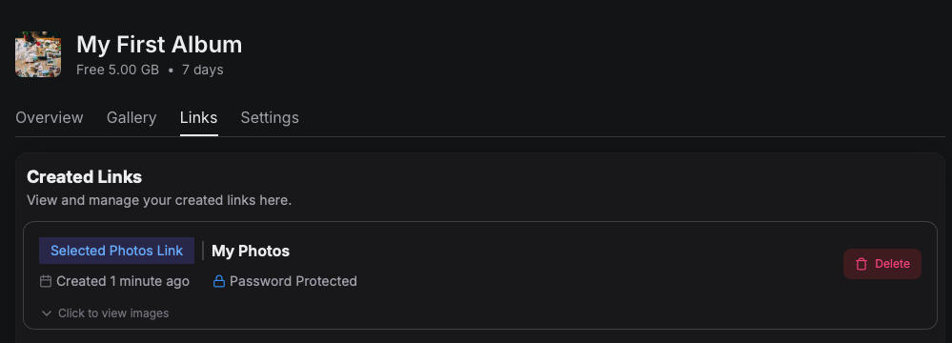Open the Settings tab

tap(270, 117)
